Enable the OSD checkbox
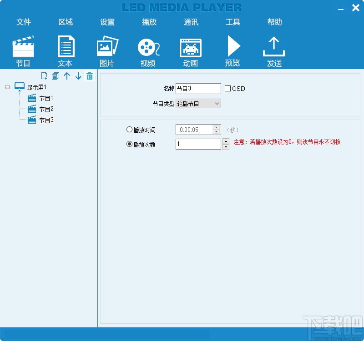 coord(227,89)
